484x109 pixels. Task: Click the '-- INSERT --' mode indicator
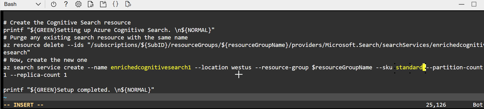(23, 105)
